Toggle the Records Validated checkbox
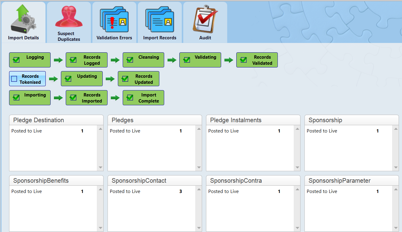402x232 pixels. point(244,60)
